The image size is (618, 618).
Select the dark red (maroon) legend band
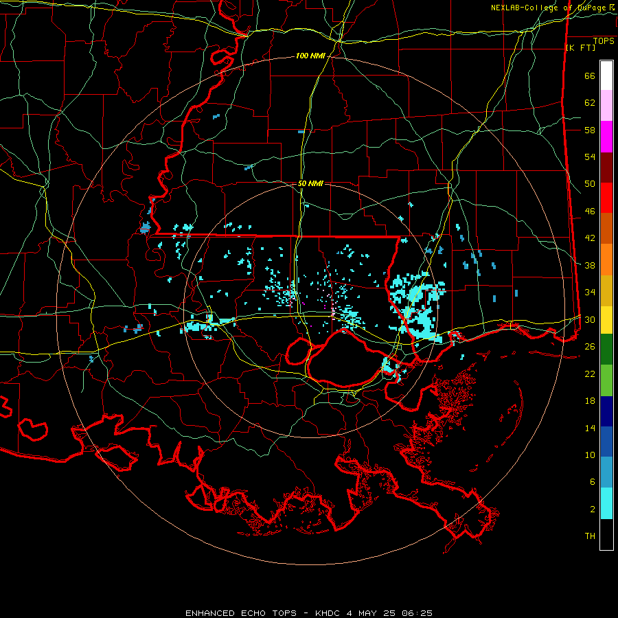click(x=606, y=168)
